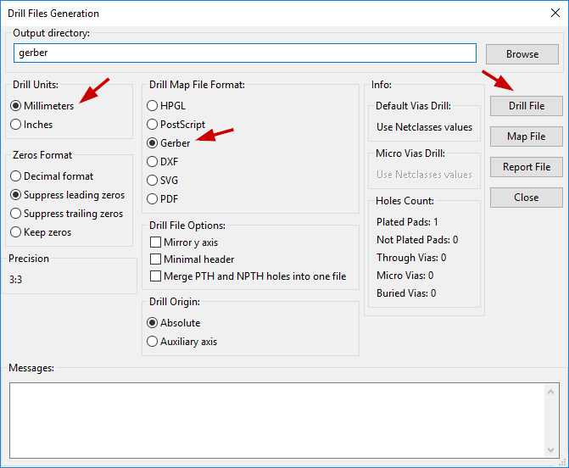
Task: Select Suppress trailing zeros option
Action: tap(67, 214)
